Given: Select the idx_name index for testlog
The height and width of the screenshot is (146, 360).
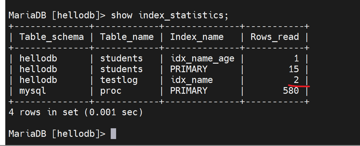Looking at the screenshot, I should tap(191, 80).
